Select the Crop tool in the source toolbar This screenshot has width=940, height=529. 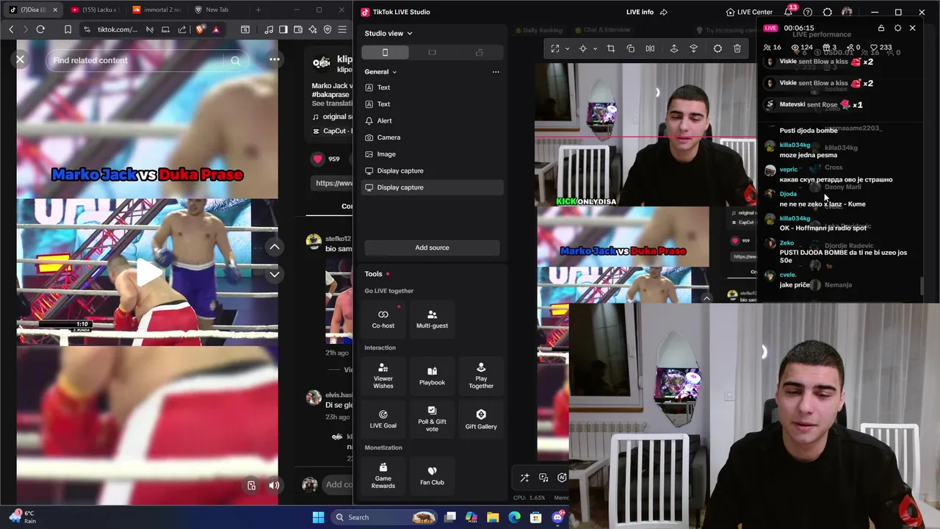pos(611,48)
